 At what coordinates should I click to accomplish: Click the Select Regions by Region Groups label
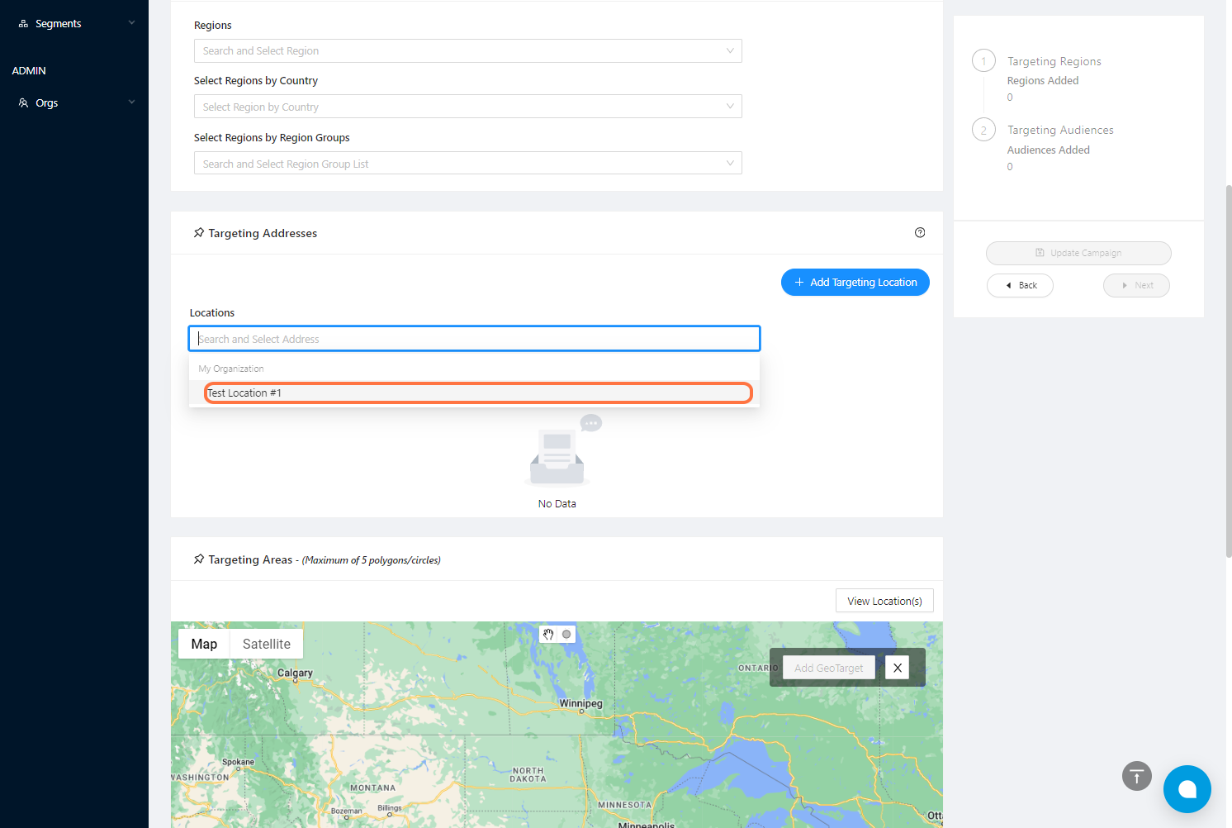[x=272, y=138]
